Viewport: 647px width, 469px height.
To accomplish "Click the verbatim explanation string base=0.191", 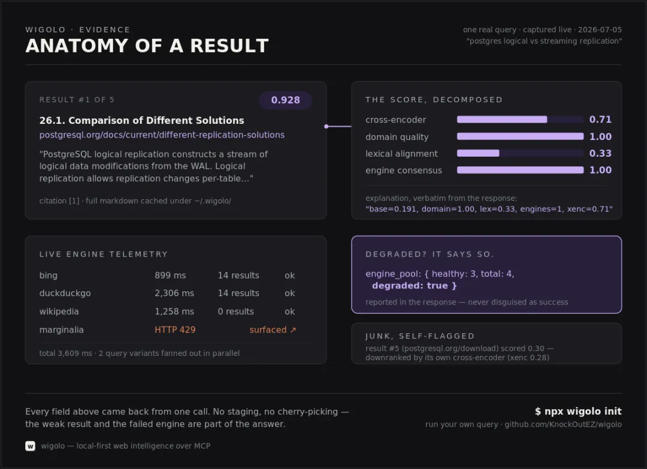I will (489, 209).
